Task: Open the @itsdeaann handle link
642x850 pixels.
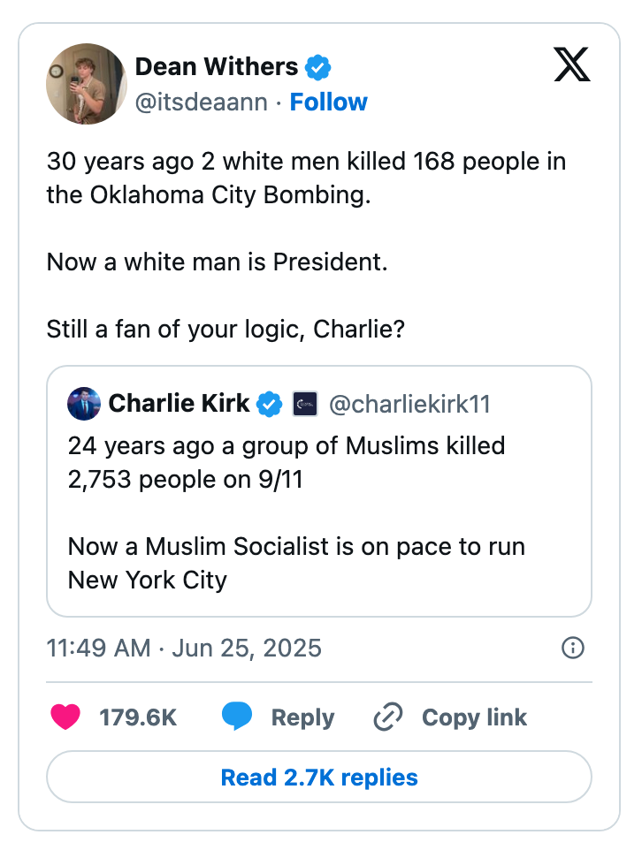Action: [202, 102]
